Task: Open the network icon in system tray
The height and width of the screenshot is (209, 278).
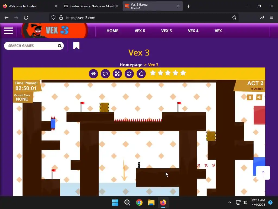Action: (238, 202)
